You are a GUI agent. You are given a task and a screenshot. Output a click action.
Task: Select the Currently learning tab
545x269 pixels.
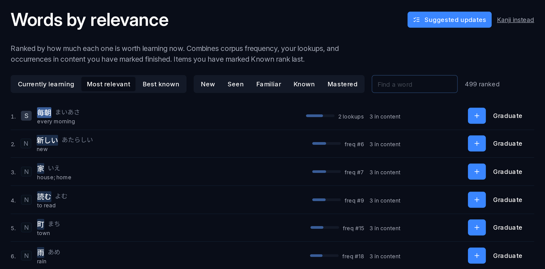point(46,84)
